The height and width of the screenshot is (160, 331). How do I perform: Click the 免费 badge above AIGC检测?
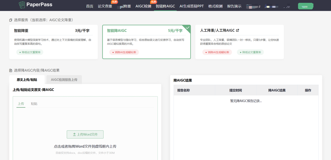pyautogui.click(x=154, y=2)
